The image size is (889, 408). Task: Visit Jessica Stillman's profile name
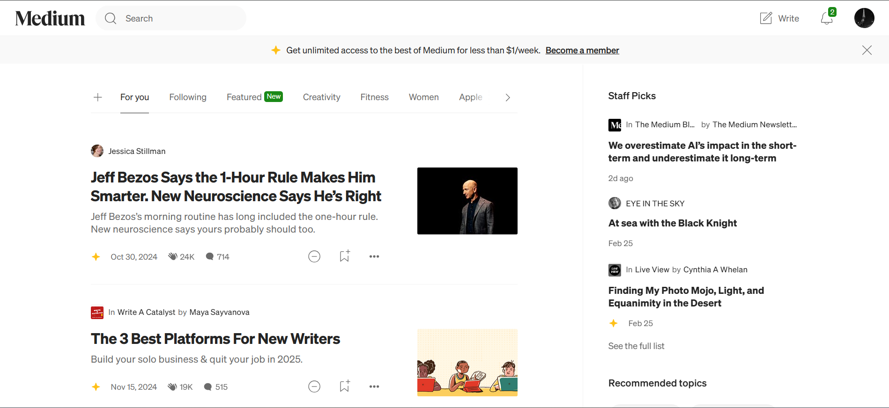tap(137, 151)
